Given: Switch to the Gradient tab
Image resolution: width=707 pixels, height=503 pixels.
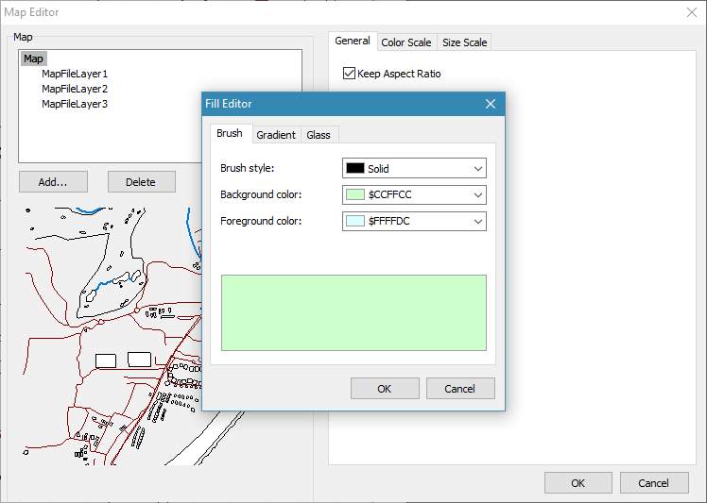Looking at the screenshot, I should point(276,135).
